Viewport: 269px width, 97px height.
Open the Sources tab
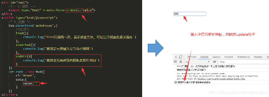coord(216,57)
